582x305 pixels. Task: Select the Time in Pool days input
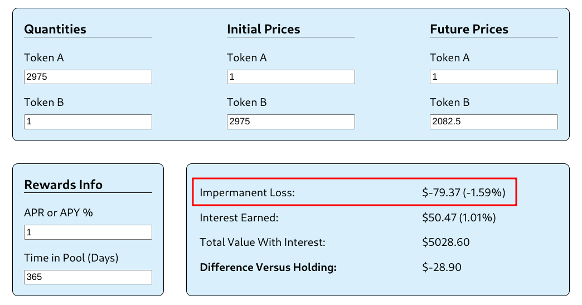[x=88, y=277]
